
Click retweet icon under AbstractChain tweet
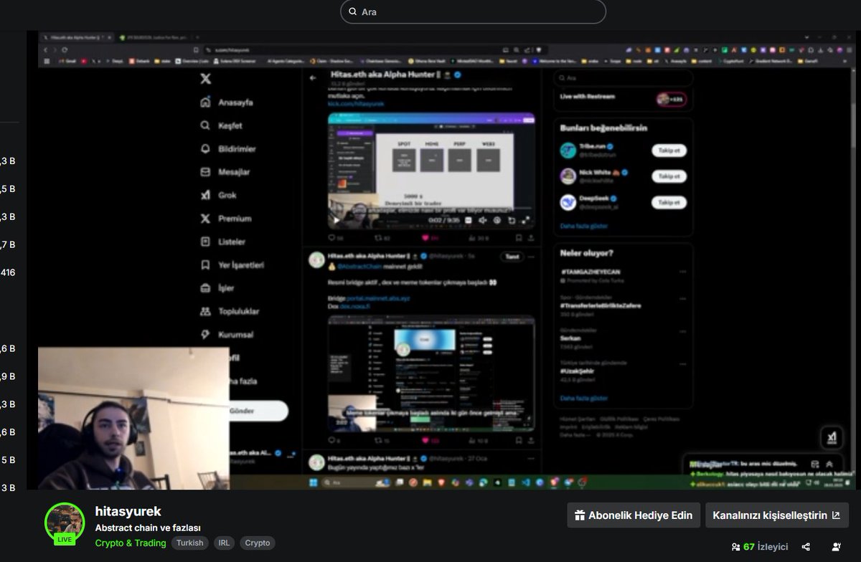[x=378, y=440]
